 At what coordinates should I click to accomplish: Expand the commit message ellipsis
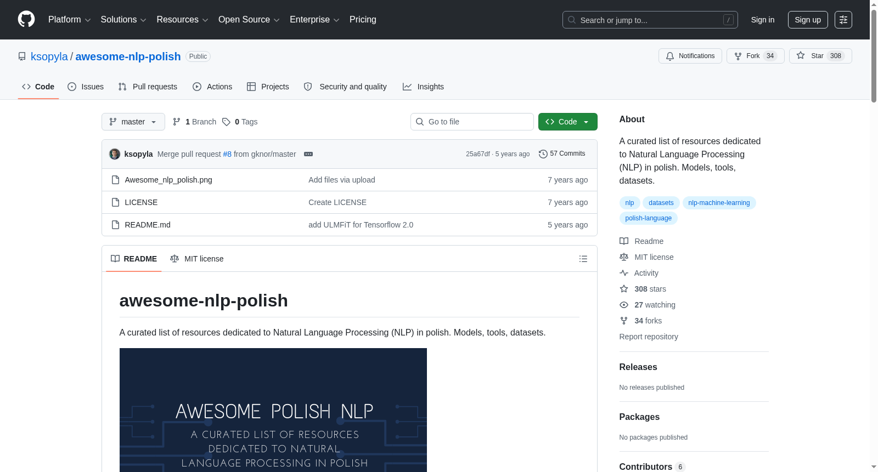pos(308,154)
